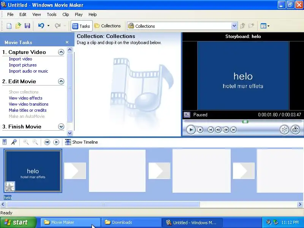
Task: Click the first transition cell after helo clip
Action: [75, 171]
